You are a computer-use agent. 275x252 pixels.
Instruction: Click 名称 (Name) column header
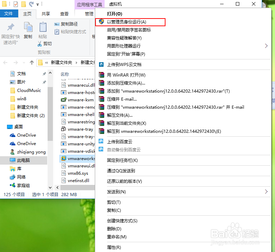click(x=65, y=74)
